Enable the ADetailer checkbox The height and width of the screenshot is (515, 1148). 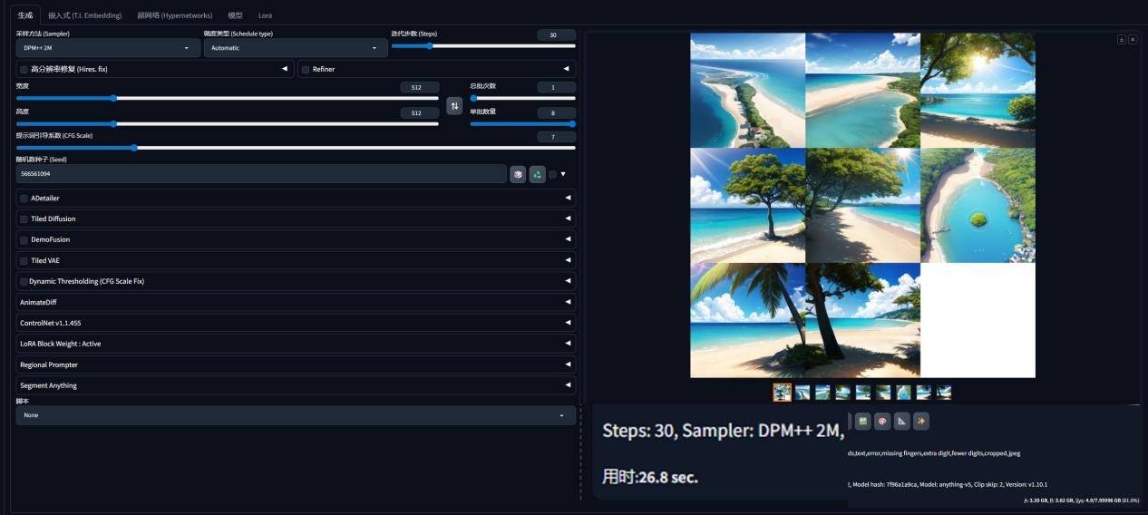(x=24, y=199)
